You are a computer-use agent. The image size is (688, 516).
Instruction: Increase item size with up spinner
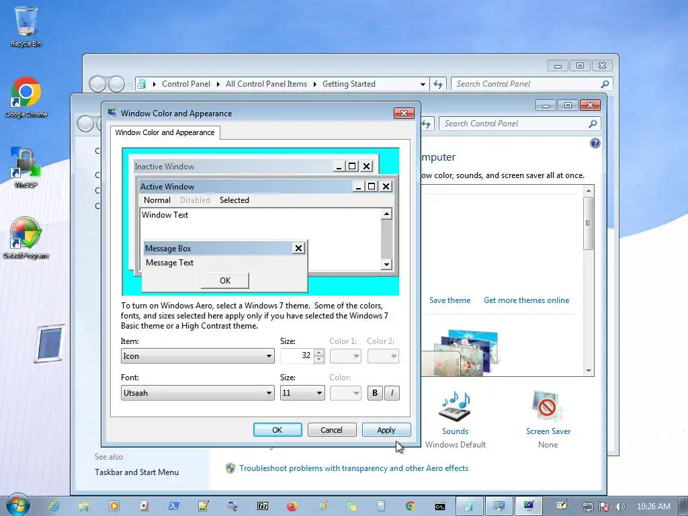[319, 352]
